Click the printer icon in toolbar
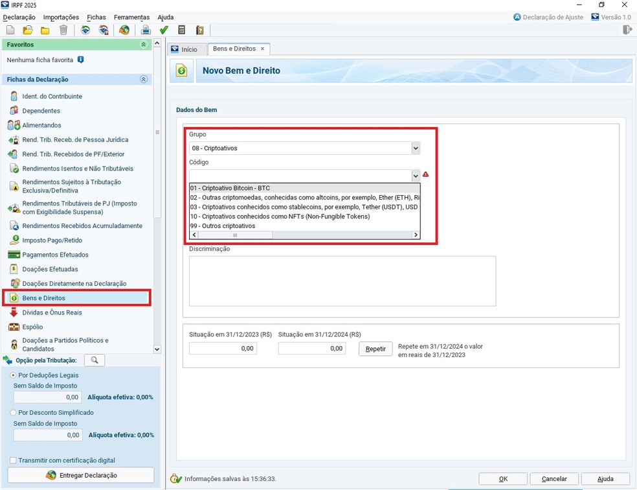The image size is (637, 490). pos(146,30)
